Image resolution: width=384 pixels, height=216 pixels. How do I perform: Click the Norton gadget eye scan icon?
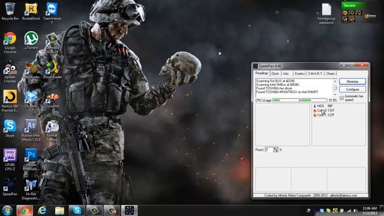coord(345,13)
